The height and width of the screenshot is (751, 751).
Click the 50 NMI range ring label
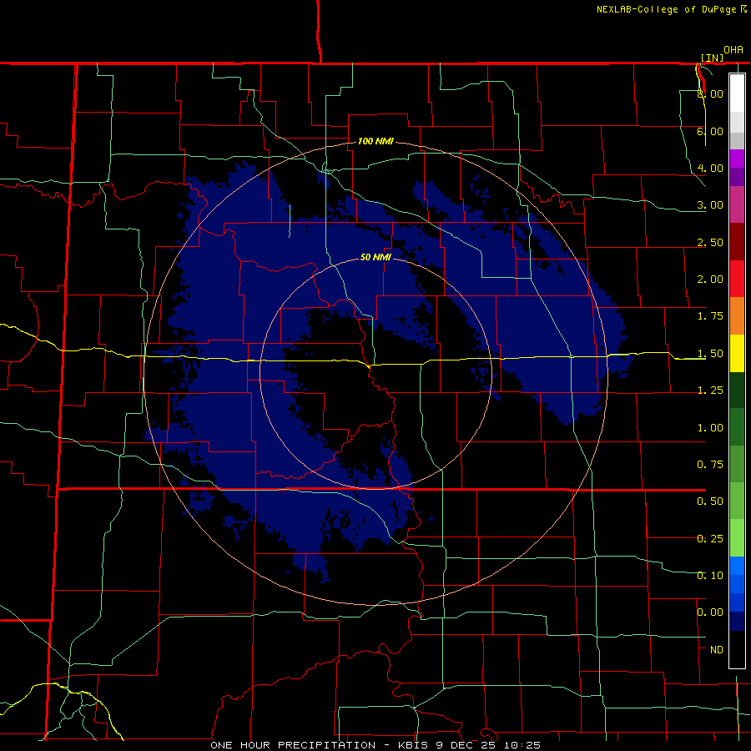tap(375, 257)
